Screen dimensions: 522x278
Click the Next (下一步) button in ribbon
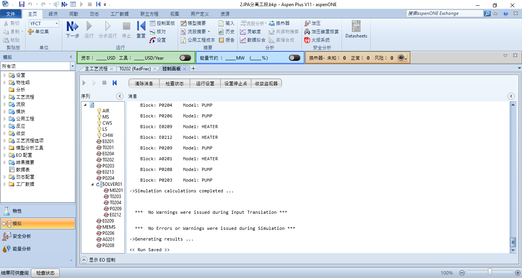72,29
